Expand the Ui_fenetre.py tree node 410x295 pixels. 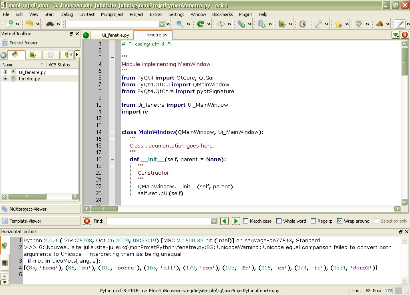[5, 72]
